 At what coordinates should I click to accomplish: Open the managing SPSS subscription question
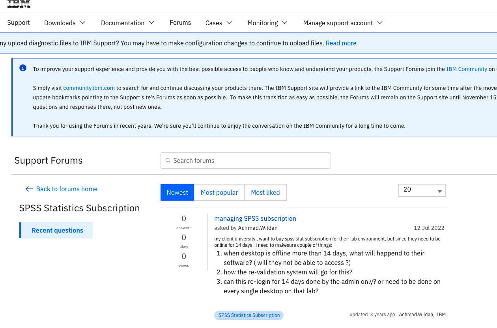coord(255,218)
